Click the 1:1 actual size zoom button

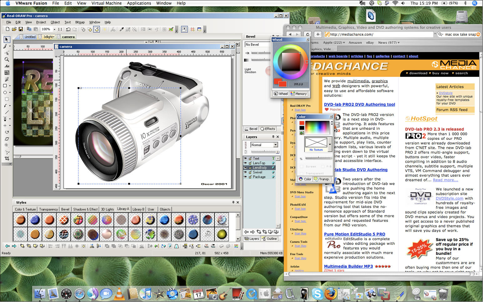click(60, 29)
